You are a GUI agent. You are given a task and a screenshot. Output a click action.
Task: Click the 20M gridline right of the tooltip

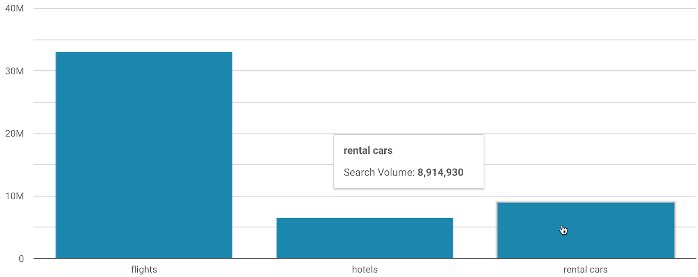point(589,134)
